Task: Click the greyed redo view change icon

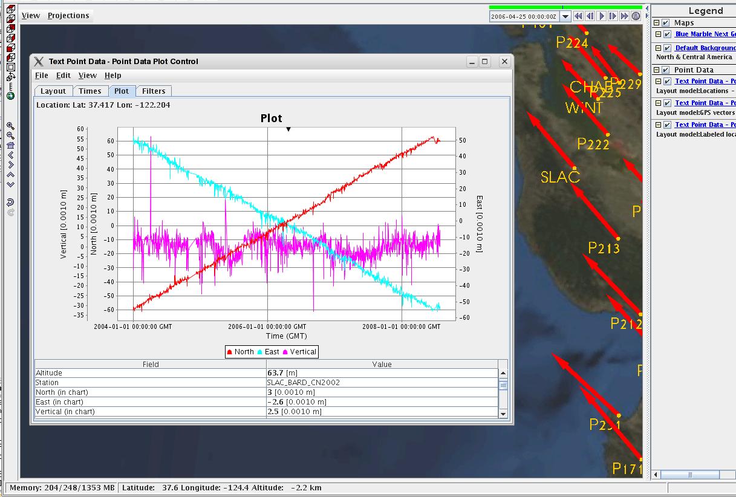Action: point(10,212)
